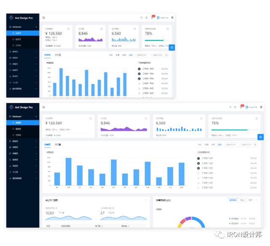
Task: Expand 异常页 exception menu in lower sidebar
Action: (23, 166)
